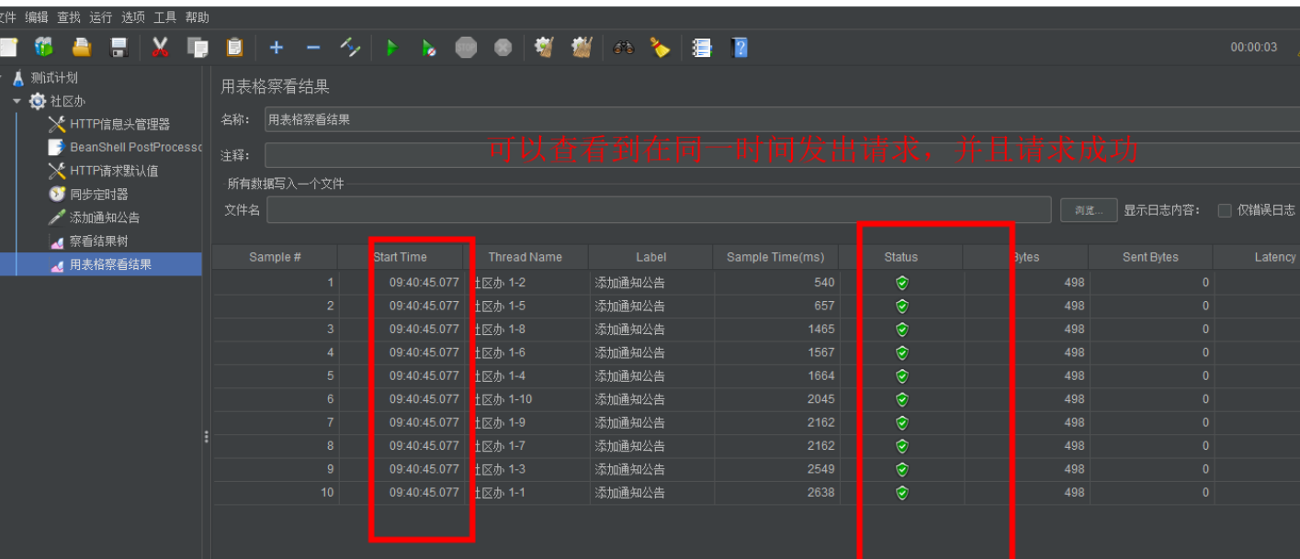Select 用表格察看结果 in the tree
The width and height of the screenshot is (1300, 559).
(x=111, y=264)
